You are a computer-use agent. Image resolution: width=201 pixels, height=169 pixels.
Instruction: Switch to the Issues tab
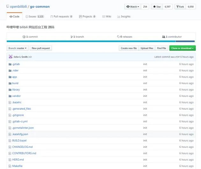tap(35, 17)
